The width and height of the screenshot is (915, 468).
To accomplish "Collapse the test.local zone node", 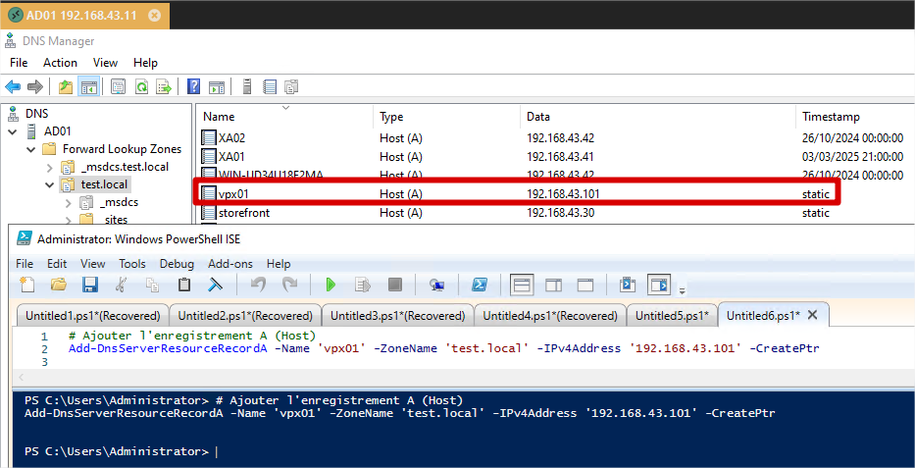I will point(50,185).
